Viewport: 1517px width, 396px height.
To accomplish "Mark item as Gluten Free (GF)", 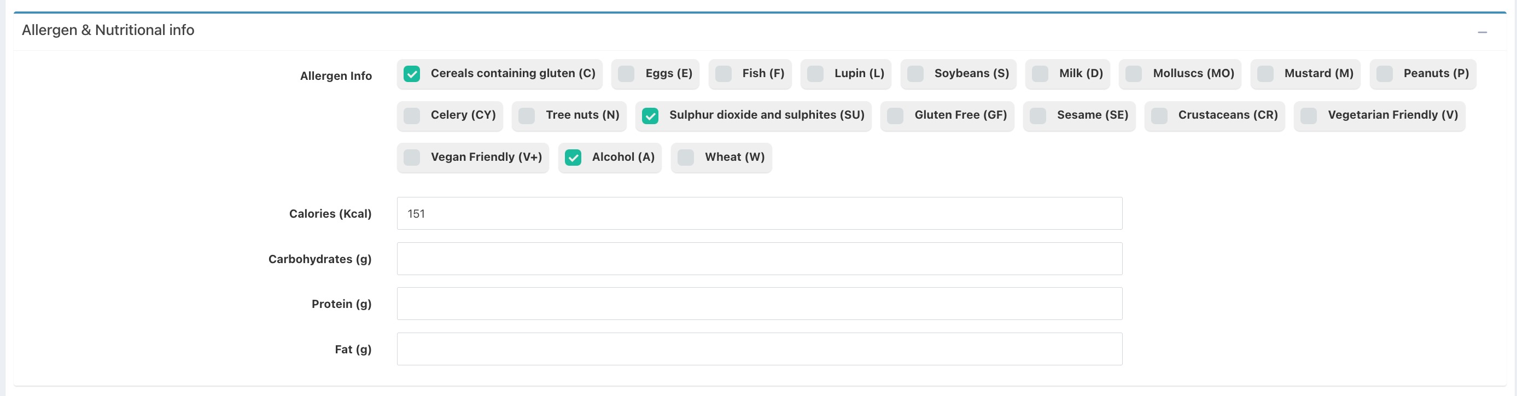I will pyautogui.click(x=895, y=115).
